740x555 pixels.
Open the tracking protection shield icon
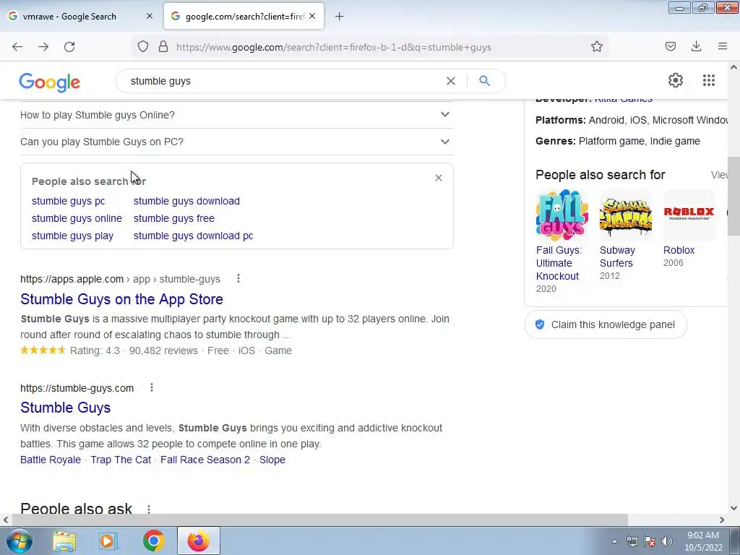click(x=143, y=46)
